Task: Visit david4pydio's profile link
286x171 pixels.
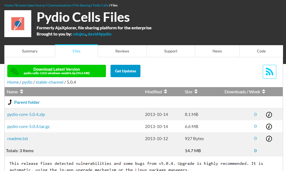Action: click(99, 34)
